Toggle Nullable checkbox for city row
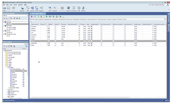Viewport: 171px width, 103px height. 49,33
